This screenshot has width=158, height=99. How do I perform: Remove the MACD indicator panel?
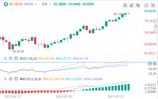click(x=5, y=79)
